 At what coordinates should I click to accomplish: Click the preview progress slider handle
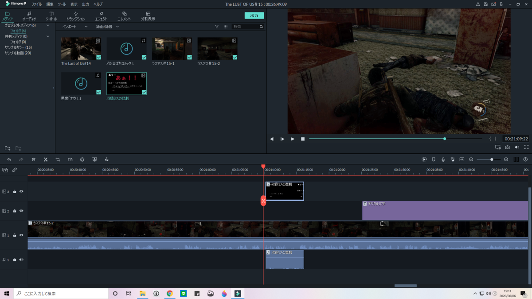coord(445,139)
